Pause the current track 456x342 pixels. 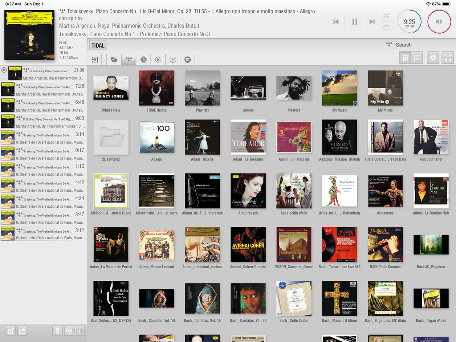tap(355, 22)
